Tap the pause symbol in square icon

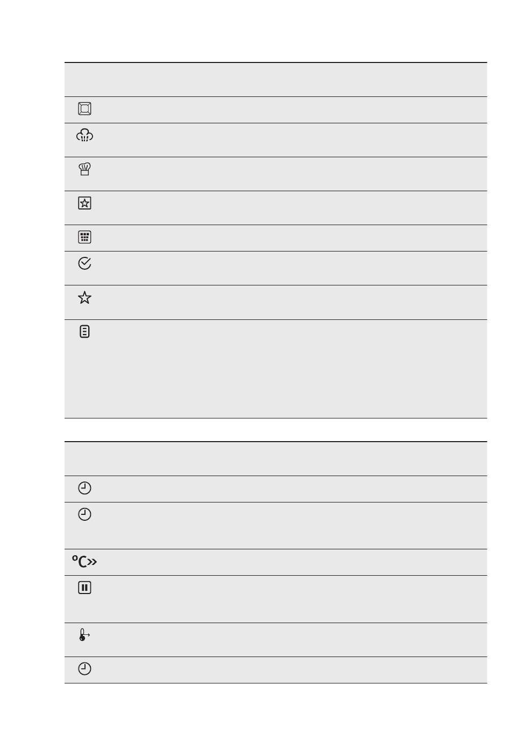pos(84,588)
